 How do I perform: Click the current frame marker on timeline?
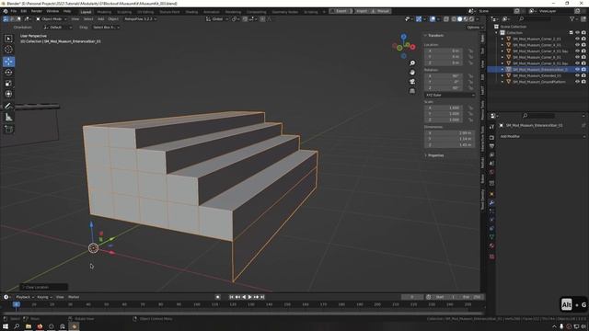pos(17,304)
